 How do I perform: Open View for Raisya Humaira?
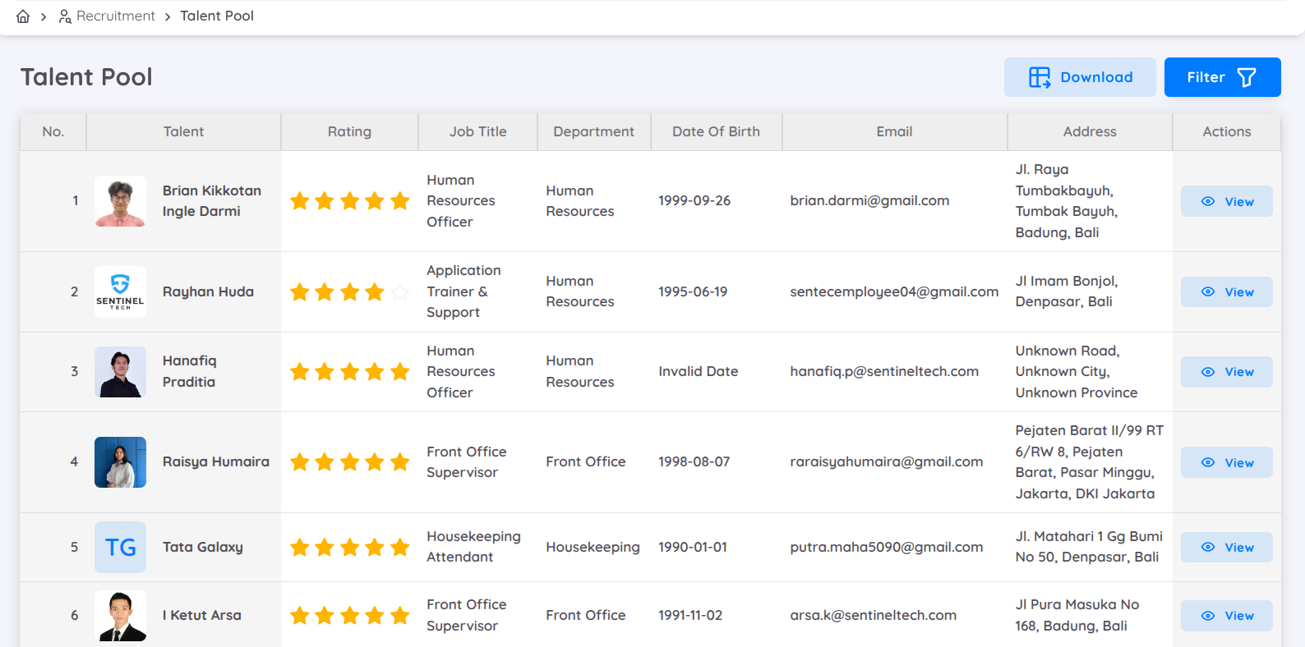1226,463
